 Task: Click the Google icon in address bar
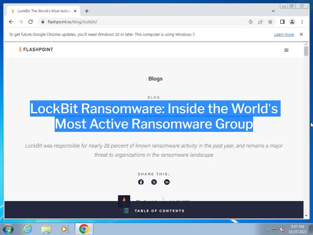pyautogui.click(x=251, y=22)
